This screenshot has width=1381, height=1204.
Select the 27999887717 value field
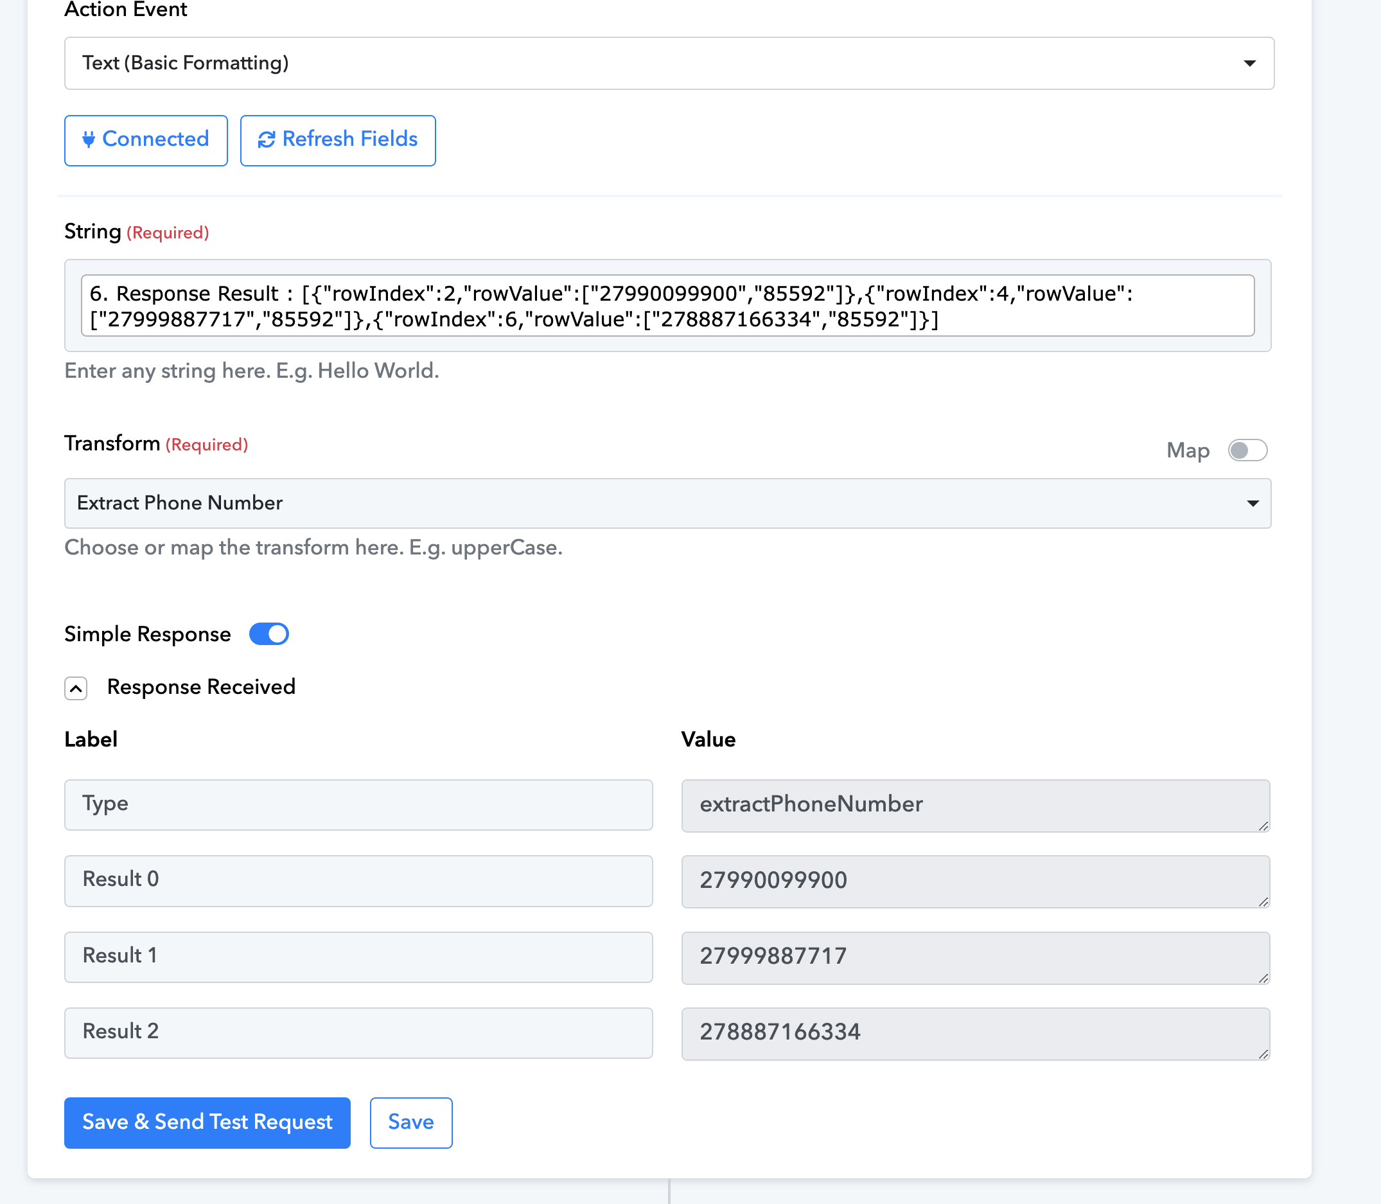975,957
